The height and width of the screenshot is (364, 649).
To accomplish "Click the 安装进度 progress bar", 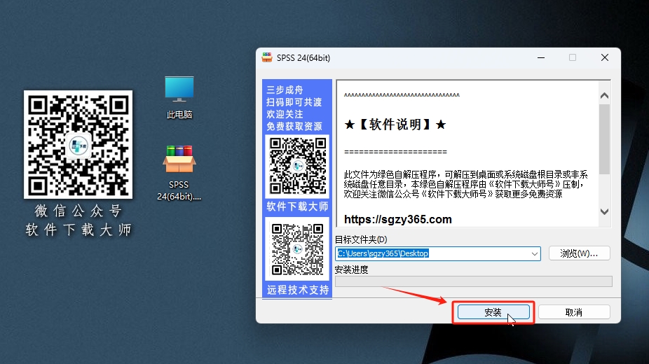I will pos(474,281).
